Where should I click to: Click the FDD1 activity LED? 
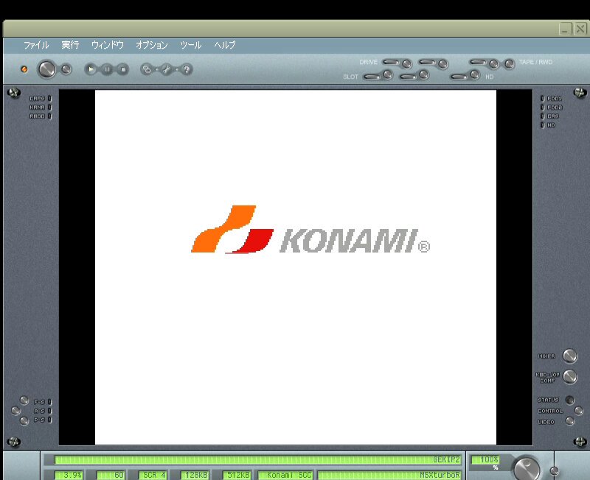point(542,99)
